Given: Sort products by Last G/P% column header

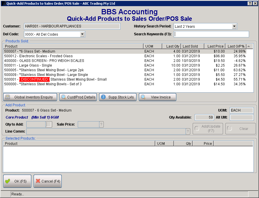Looking at the screenshot, I should 236,46.
